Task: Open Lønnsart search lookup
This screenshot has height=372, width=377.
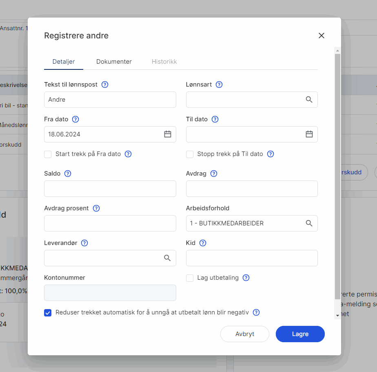Action: [309, 99]
